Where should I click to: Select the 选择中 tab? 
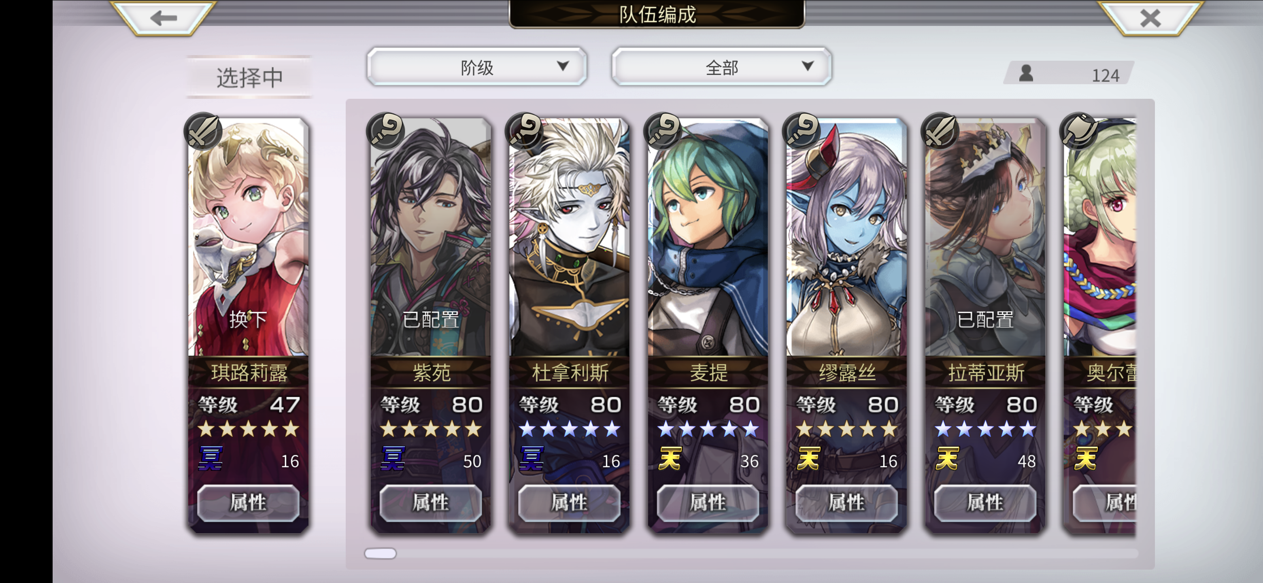[x=249, y=77]
